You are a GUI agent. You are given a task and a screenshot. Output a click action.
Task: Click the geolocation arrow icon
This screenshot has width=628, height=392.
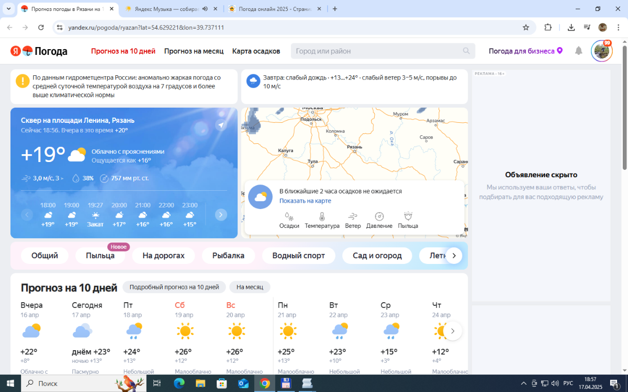(x=221, y=125)
